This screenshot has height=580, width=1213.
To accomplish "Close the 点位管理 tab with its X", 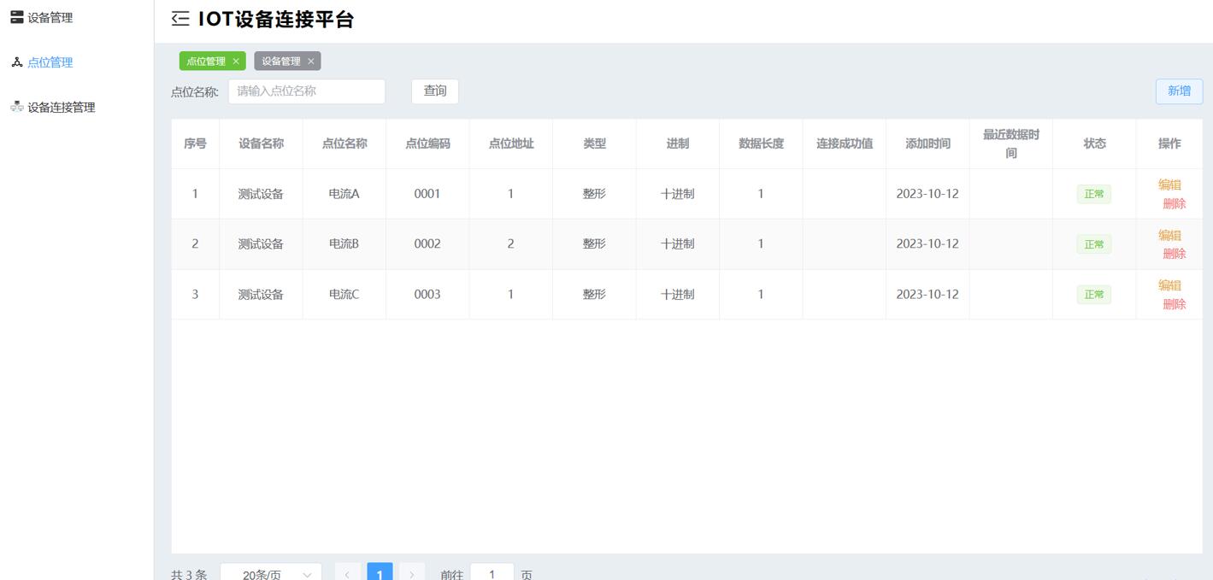I will click(x=236, y=62).
